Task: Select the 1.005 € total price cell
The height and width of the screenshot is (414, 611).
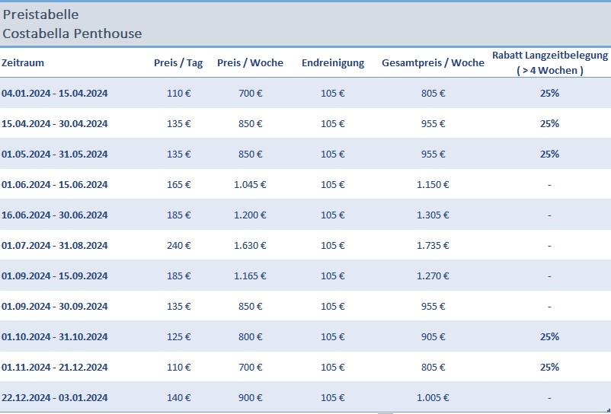Action: pyautogui.click(x=433, y=398)
